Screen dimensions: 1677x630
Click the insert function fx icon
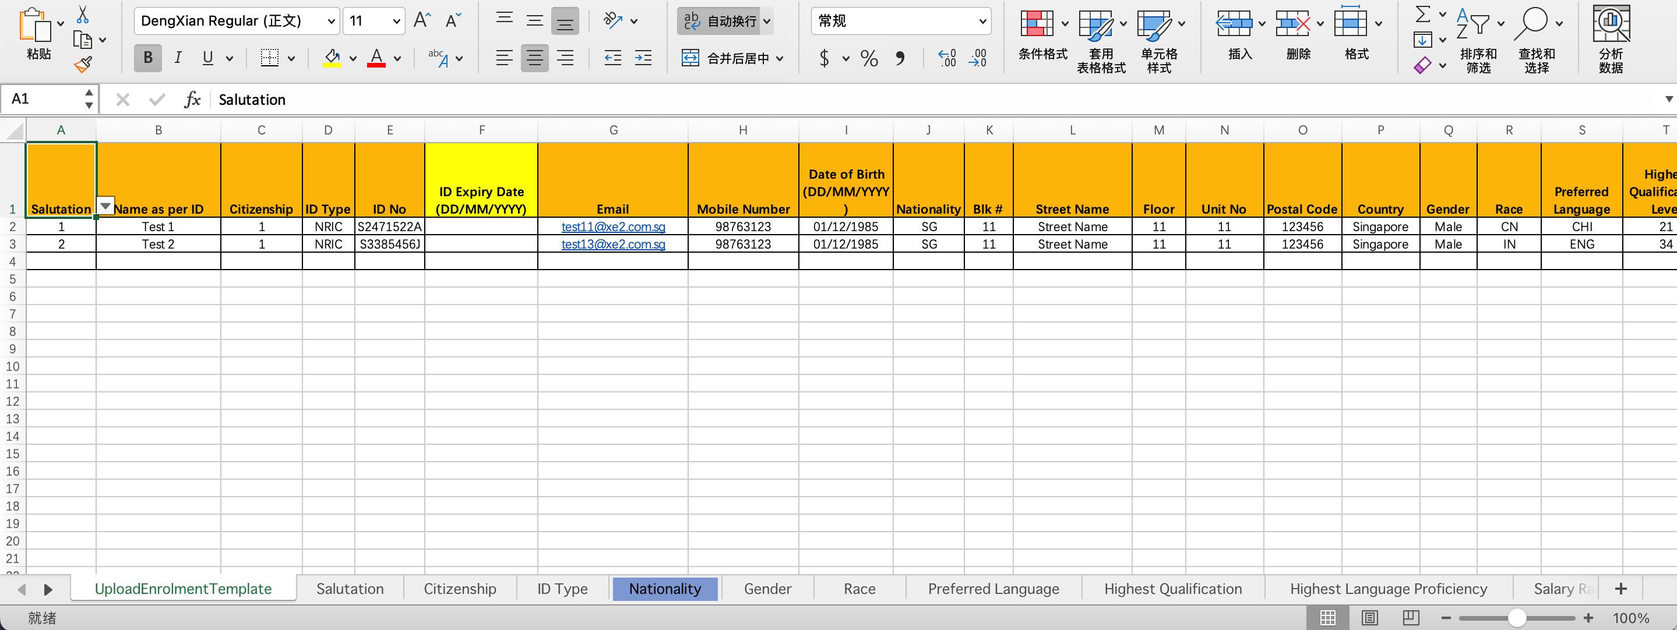[x=193, y=100]
